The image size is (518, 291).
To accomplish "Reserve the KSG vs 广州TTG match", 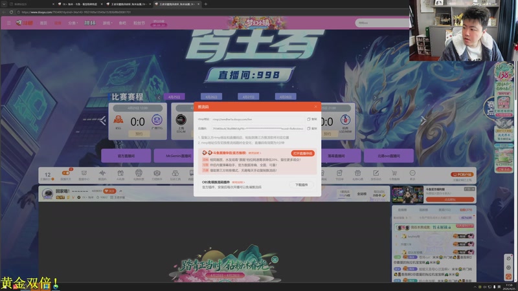I will 139,134.
